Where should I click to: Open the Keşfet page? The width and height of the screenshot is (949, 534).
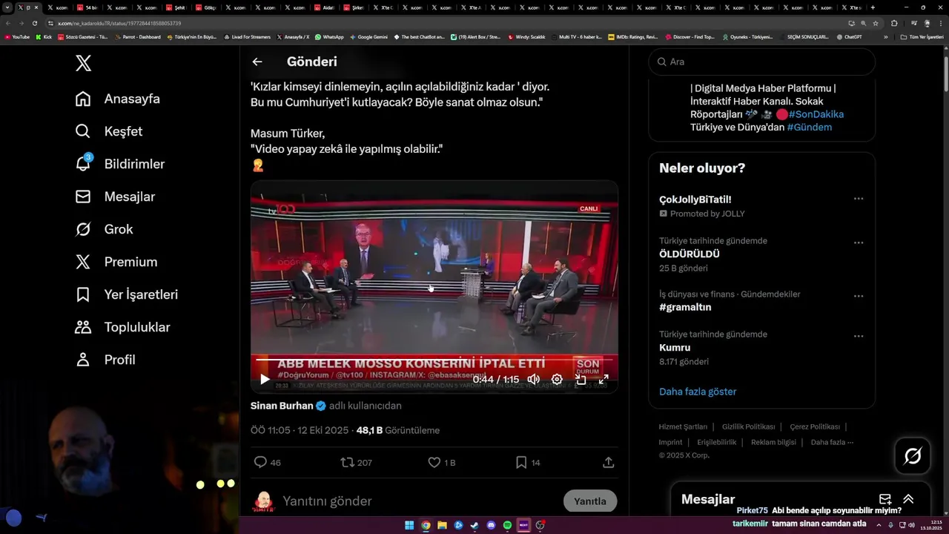point(109,131)
